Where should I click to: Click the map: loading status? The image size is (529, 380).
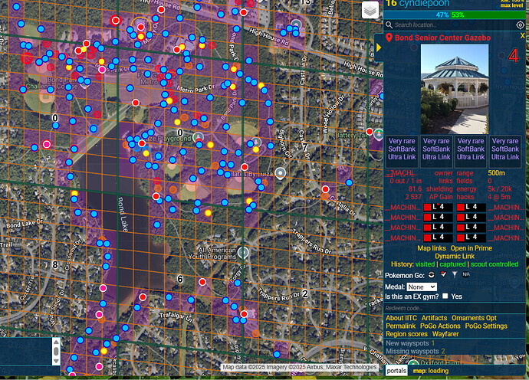[431, 371]
